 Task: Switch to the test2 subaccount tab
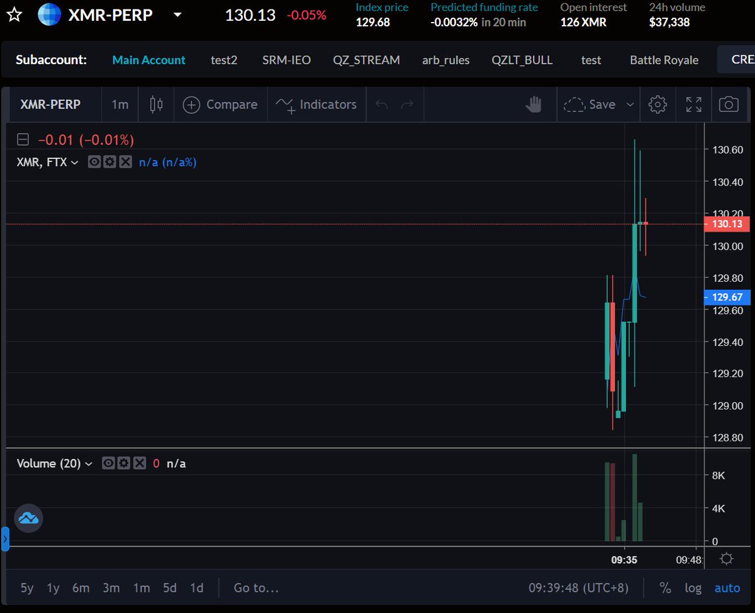pos(224,60)
